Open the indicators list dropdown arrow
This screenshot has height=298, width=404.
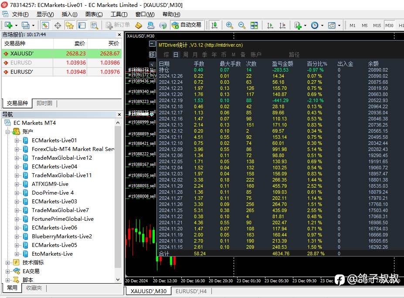point(306,25)
